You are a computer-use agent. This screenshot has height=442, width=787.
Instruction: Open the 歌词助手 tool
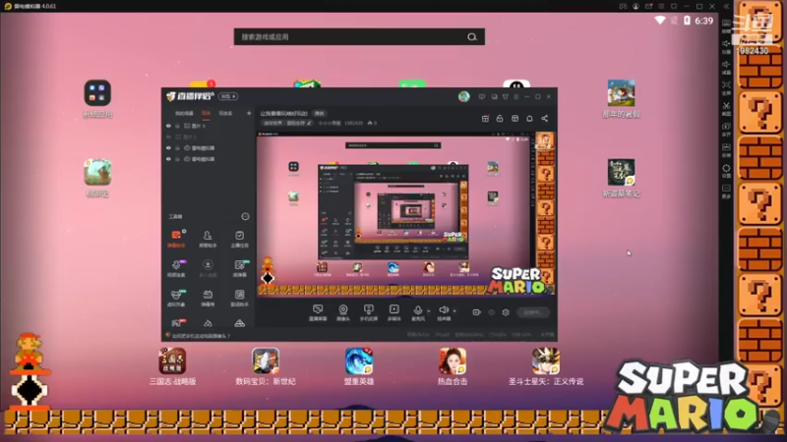tap(239, 299)
